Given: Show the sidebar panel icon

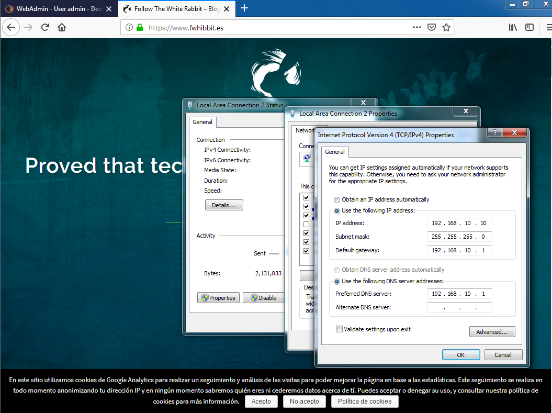Looking at the screenshot, I should pos(530,28).
